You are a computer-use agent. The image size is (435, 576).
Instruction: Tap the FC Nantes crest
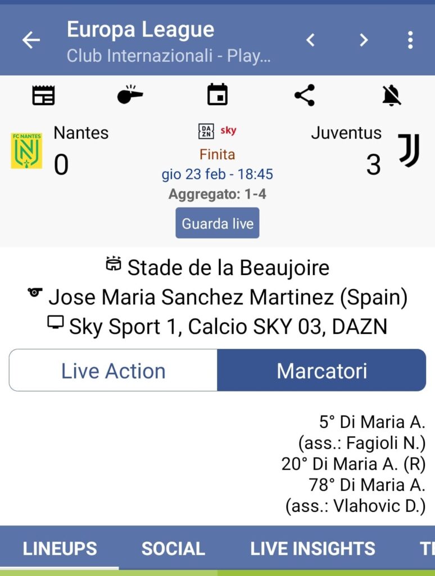pos(26,151)
